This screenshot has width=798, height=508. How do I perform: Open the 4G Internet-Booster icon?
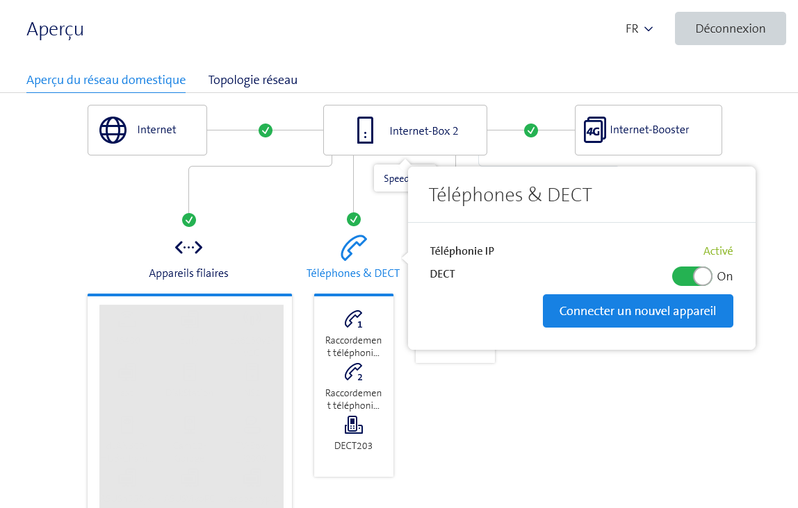click(594, 130)
